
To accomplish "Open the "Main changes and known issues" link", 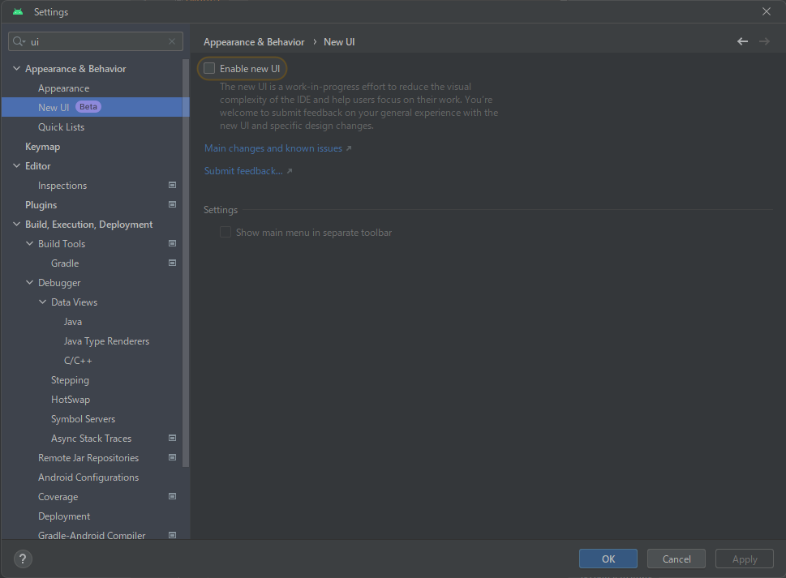I will click(273, 148).
